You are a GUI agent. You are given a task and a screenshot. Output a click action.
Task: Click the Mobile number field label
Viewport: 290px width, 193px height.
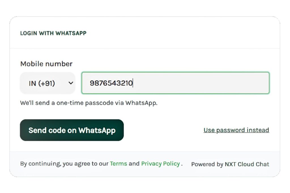click(46, 64)
